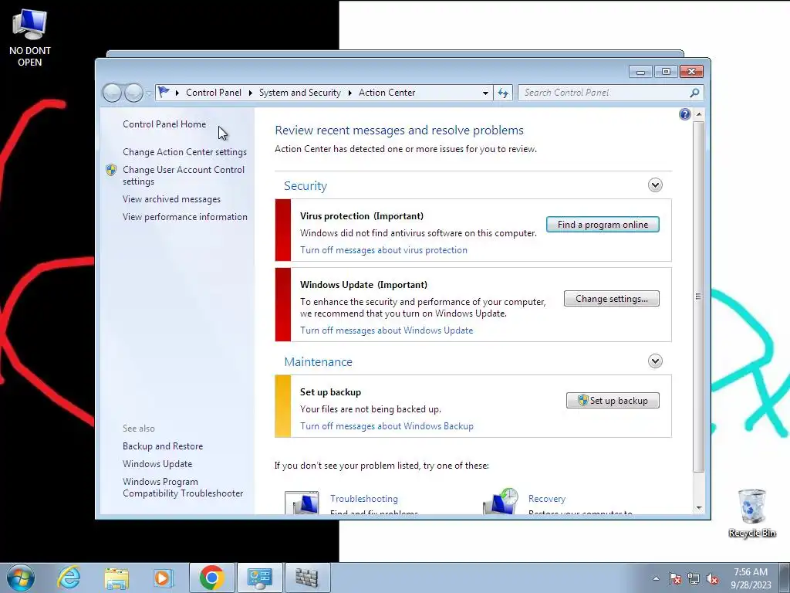Launch Internet Explorer from the taskbar
The width and height of the screenshot is (790, 593).
point(69,578)
